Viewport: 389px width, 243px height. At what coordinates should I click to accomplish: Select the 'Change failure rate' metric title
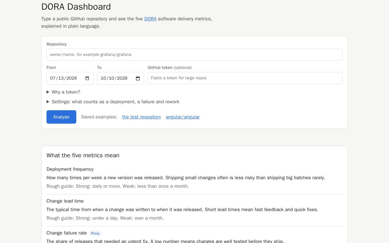[x=67, y=233]
